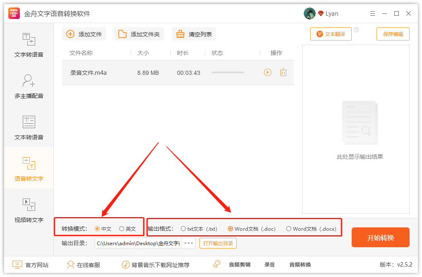Close the application window

point(408,14)
